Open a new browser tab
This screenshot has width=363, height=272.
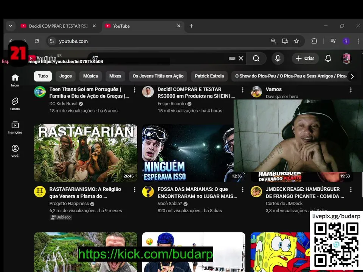tap(191, 26)
